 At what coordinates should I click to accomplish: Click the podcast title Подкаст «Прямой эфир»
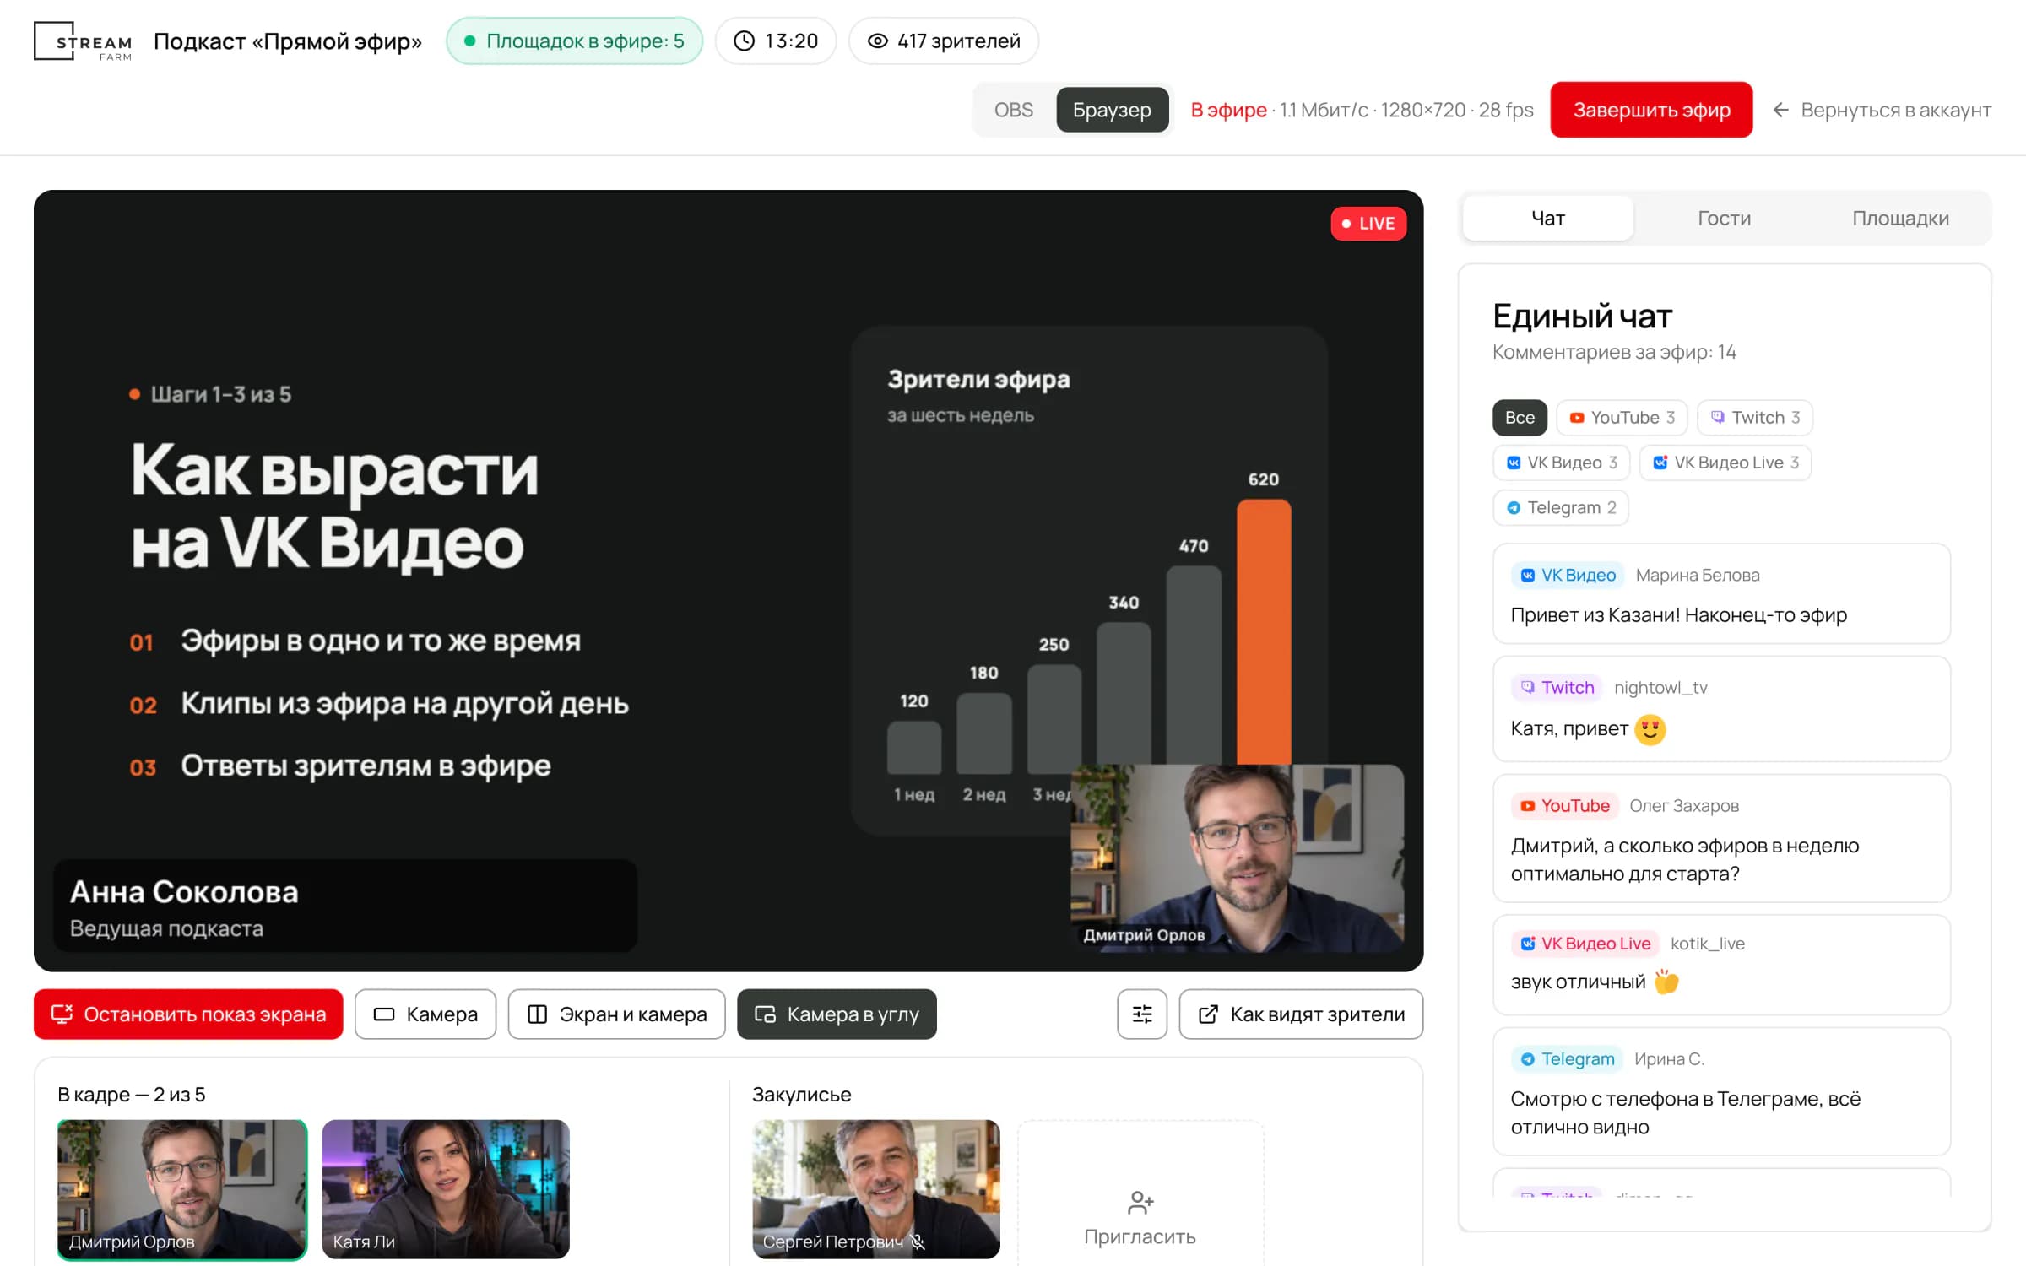(287, 41)
